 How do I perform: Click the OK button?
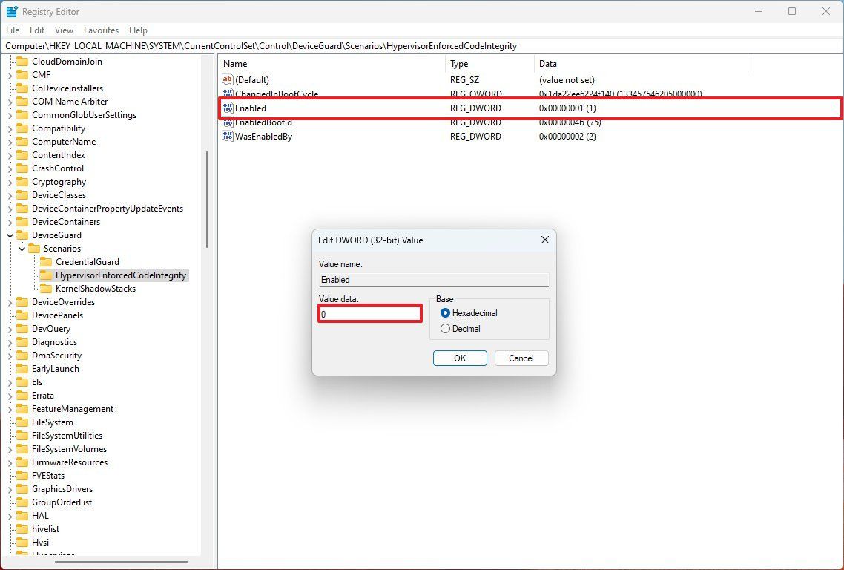click(460, 358)
